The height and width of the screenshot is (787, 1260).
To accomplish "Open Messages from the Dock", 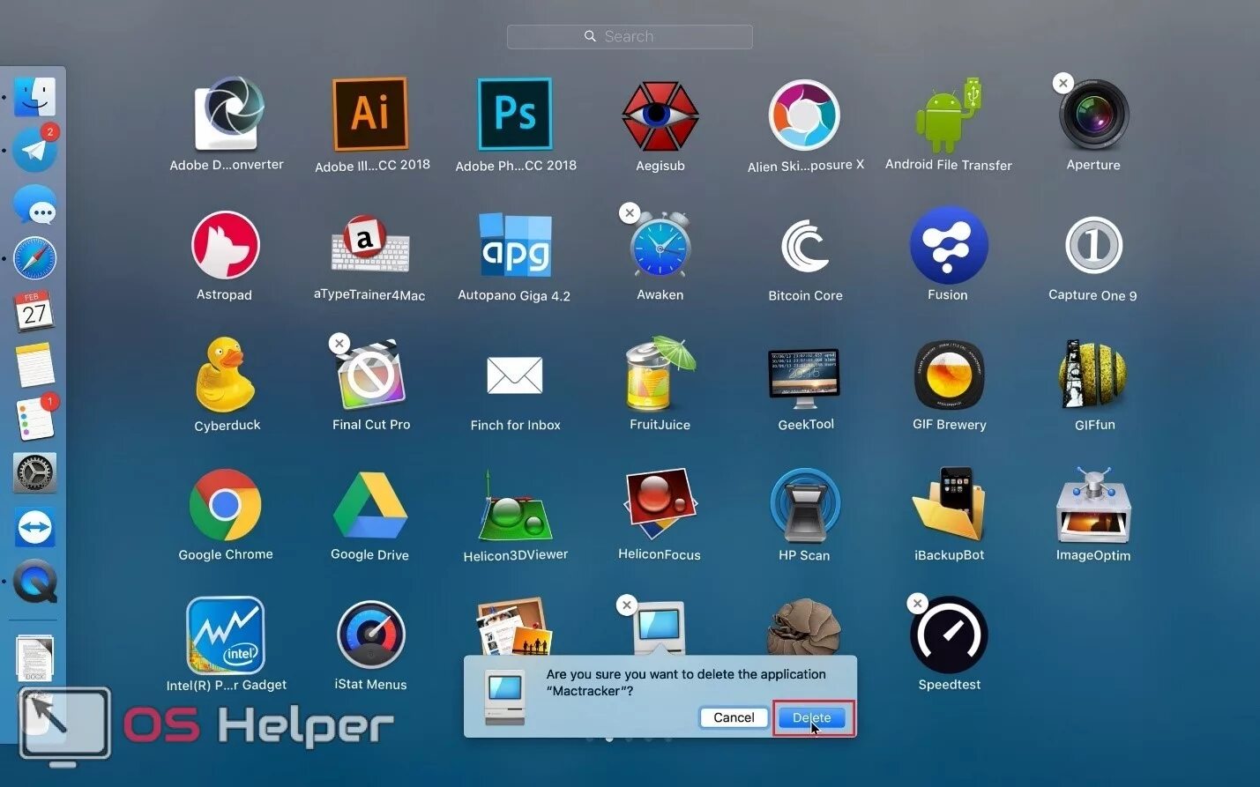I will point(35,204).
